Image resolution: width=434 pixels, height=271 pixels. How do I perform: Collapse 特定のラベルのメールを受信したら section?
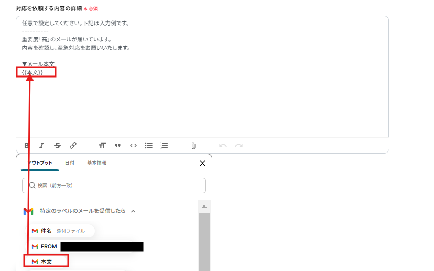coord(133,211)
